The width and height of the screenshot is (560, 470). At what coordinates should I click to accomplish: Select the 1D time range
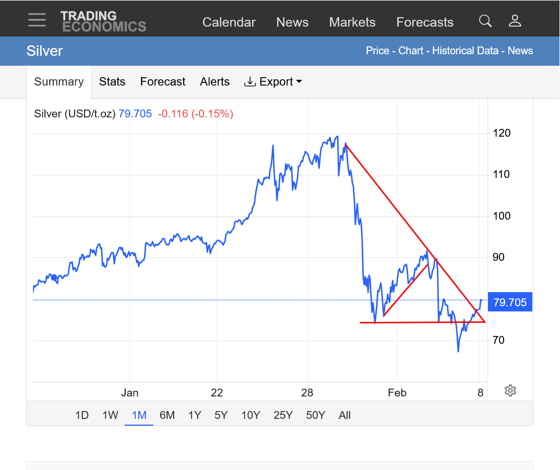pyautogui.click(x=82, y=415)
